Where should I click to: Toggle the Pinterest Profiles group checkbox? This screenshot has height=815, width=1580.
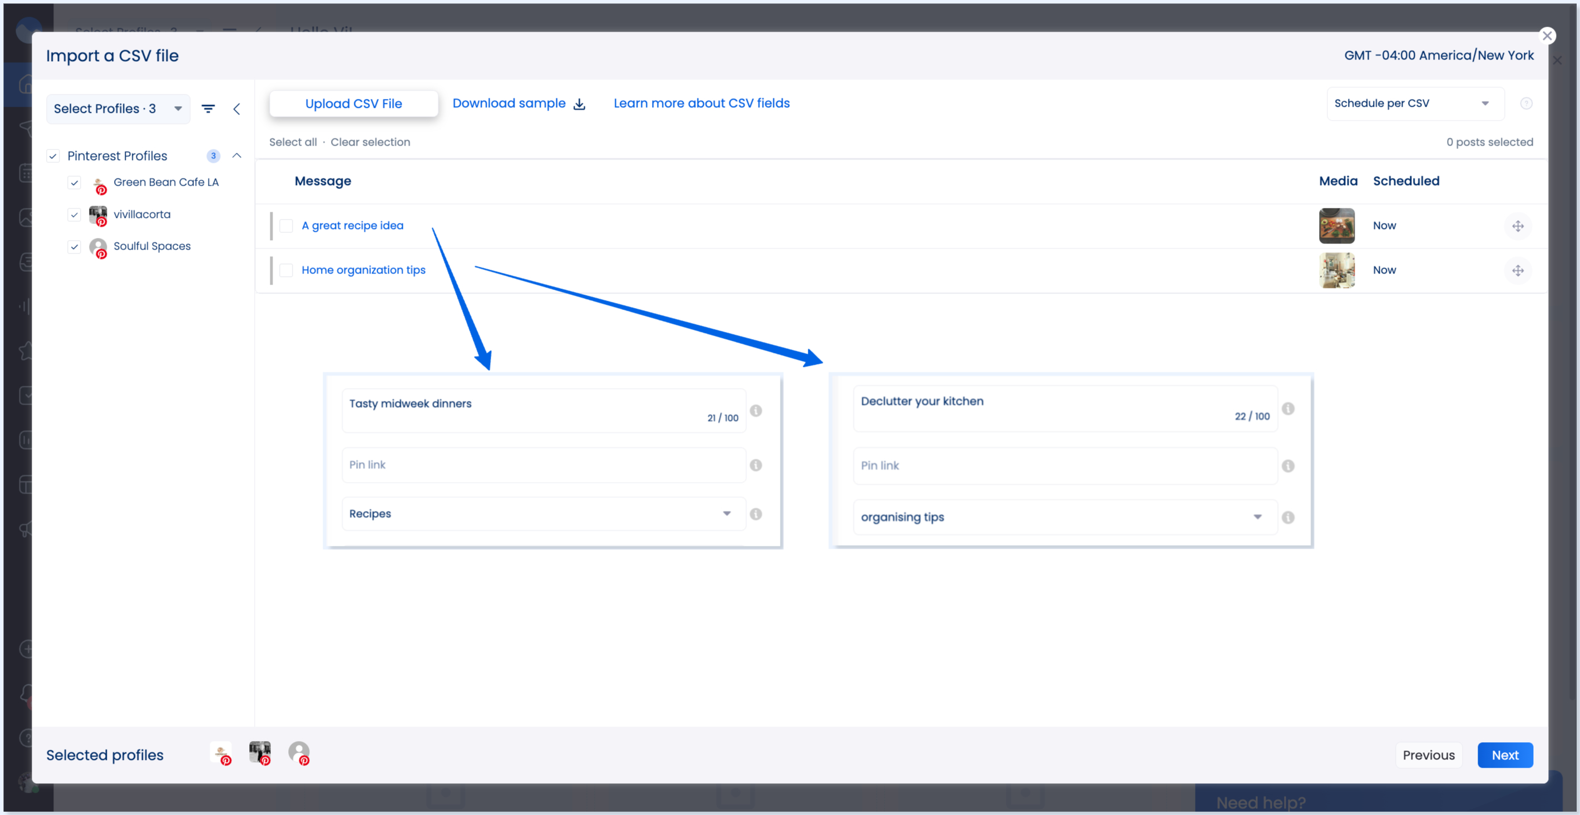53,156
